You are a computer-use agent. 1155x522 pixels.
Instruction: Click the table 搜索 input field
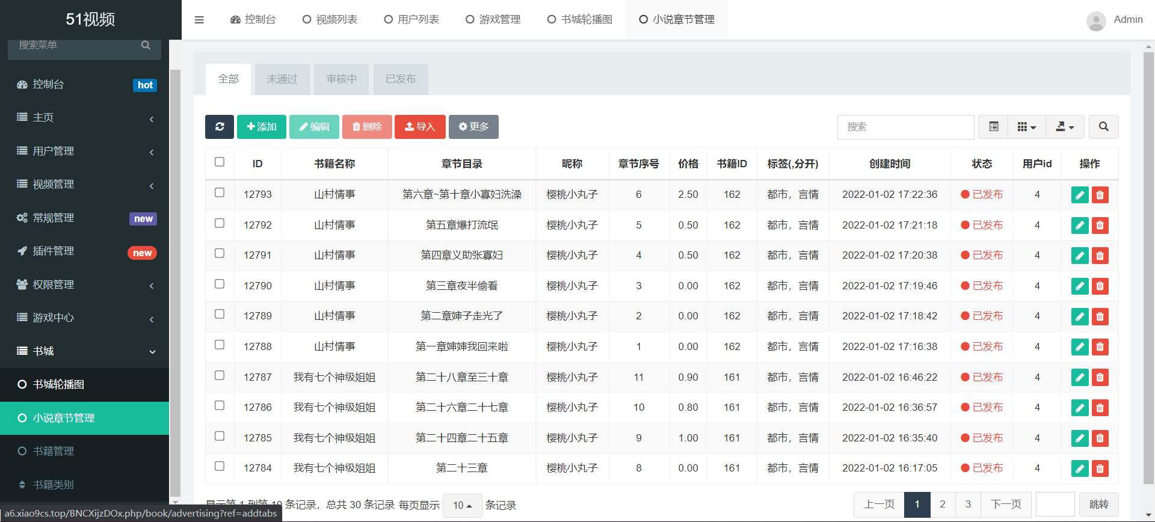[906, 127]
